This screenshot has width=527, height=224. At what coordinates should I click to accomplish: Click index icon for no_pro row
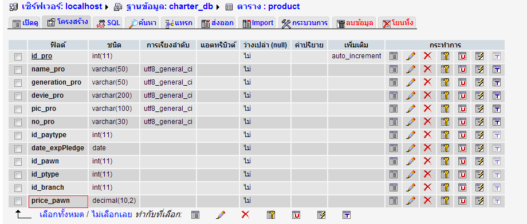tap(479, 122)
